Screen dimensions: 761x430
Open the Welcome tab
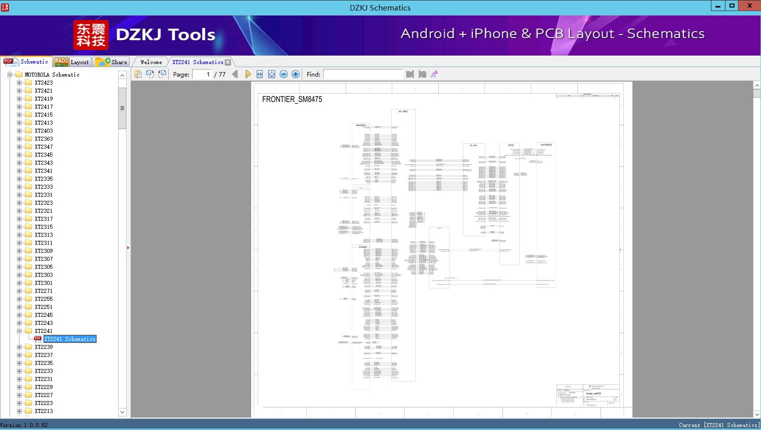click(x=151, y=62)
